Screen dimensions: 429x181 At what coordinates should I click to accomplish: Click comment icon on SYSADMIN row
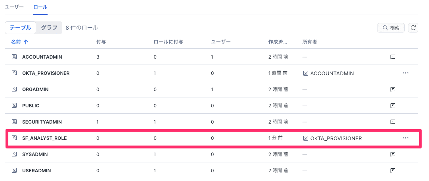pos(393,154)
